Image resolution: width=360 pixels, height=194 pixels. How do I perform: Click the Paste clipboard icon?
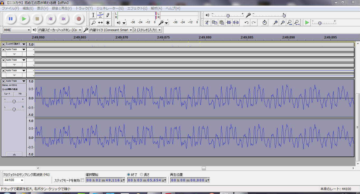pyautogui.click(x=222, y=22)
